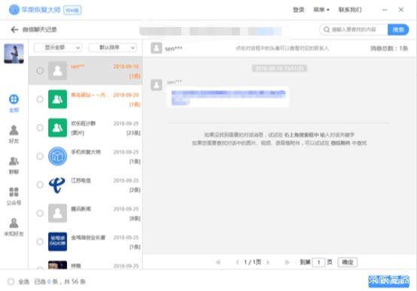Select the radio button for 金鸡湖创业长廊
The height and width of the screenshot is (291, 417).
(x=40, y=241)
